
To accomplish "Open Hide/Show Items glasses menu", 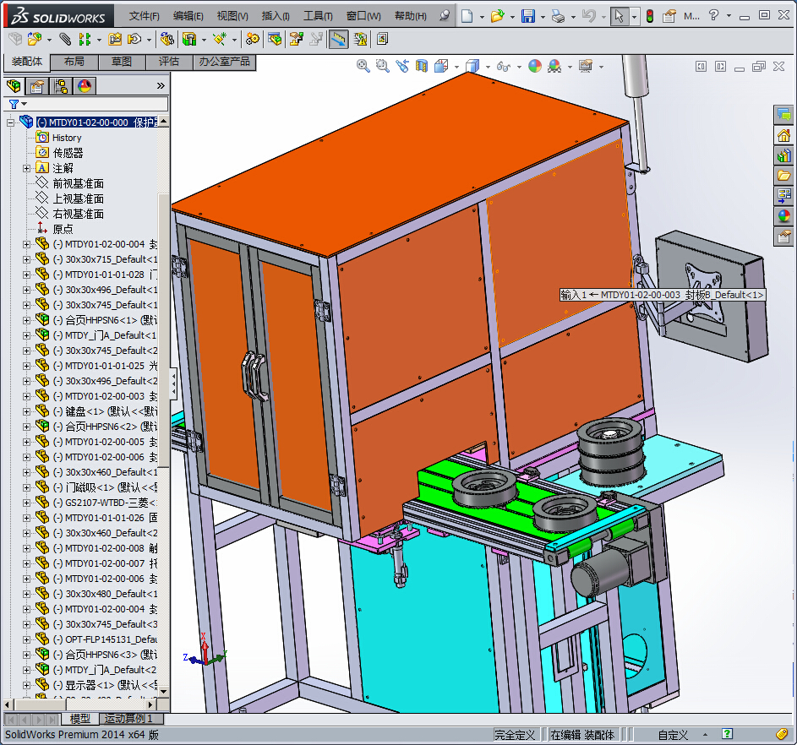I will [x=503, y=66].
